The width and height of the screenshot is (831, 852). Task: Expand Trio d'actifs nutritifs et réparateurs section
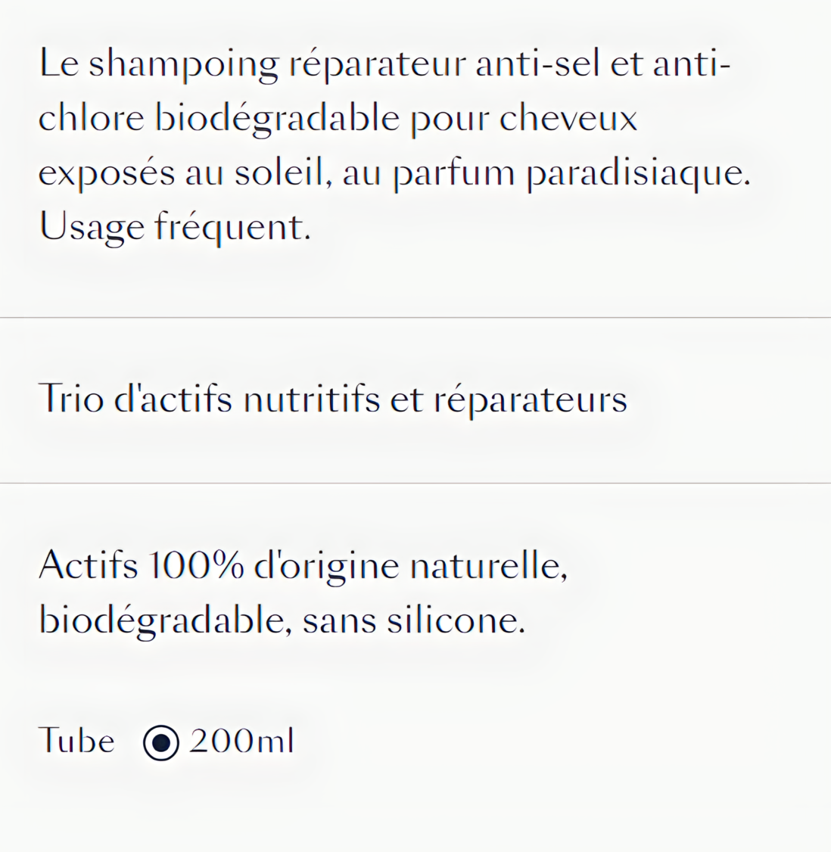pyautogui.click(x=415, y=400)
